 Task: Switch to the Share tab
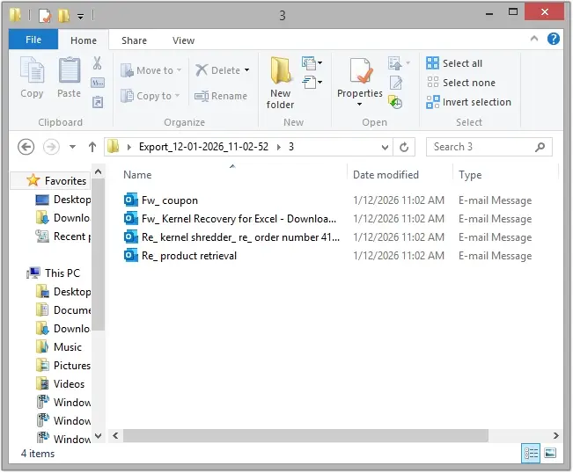click(134, 40)
